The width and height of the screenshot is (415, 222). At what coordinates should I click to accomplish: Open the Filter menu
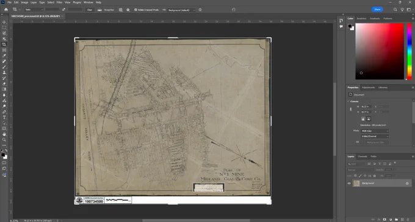tap(59, 2)
